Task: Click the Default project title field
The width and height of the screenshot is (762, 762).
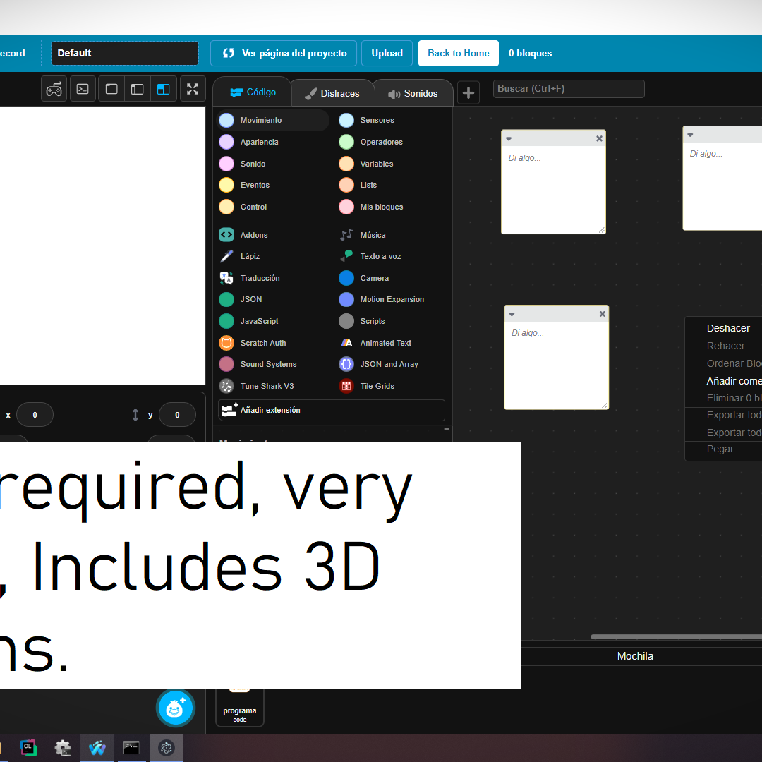Action: [125, 53]
